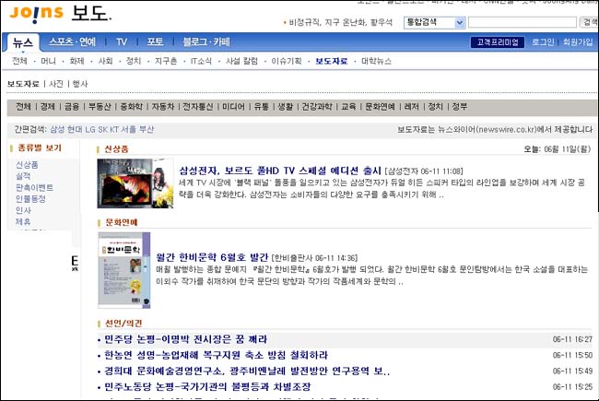The image size is (599, 401).
Task: Select the 뉴스 main tab
Action: [x=23, y=42]
